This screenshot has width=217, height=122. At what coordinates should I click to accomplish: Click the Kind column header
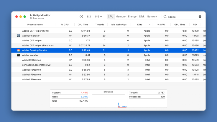pyautogui.click(x=140, y=25)
